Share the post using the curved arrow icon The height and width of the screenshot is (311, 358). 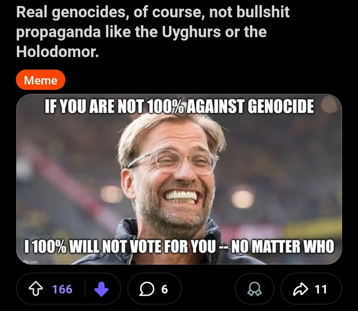pyautogui.click(x=300, y=289)
